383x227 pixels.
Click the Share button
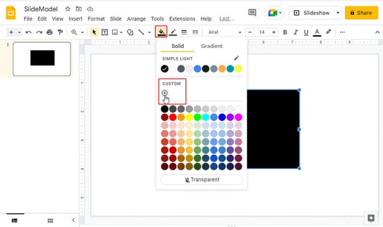pos(362,13)
